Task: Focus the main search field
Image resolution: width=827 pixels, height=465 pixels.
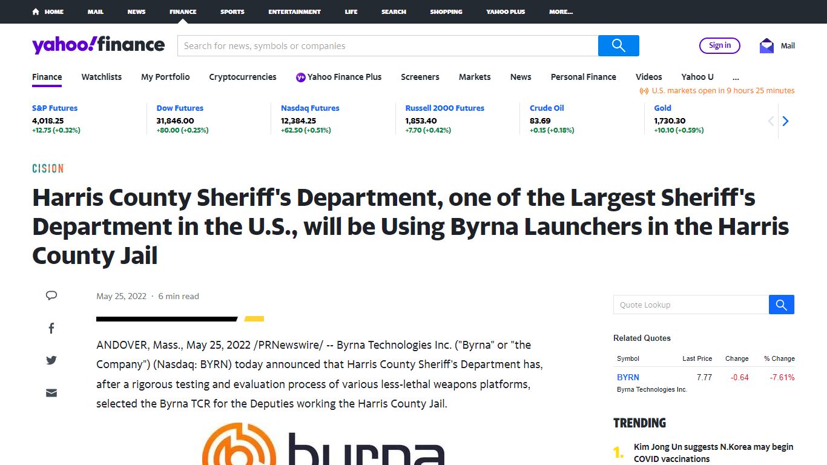Action: pyautogui.click(x=387, y=45)
